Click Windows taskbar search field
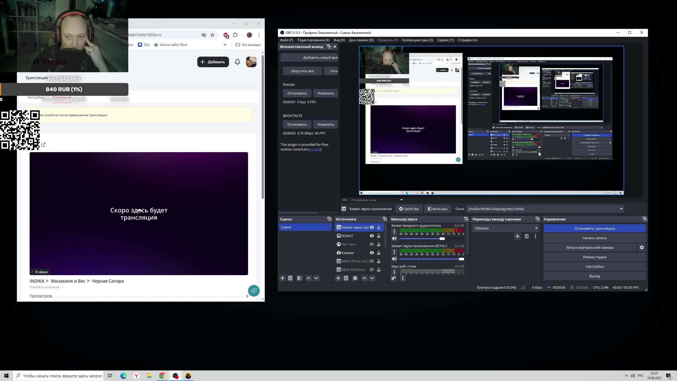Viewport: 677px width, 381px height. coord(58,376)
